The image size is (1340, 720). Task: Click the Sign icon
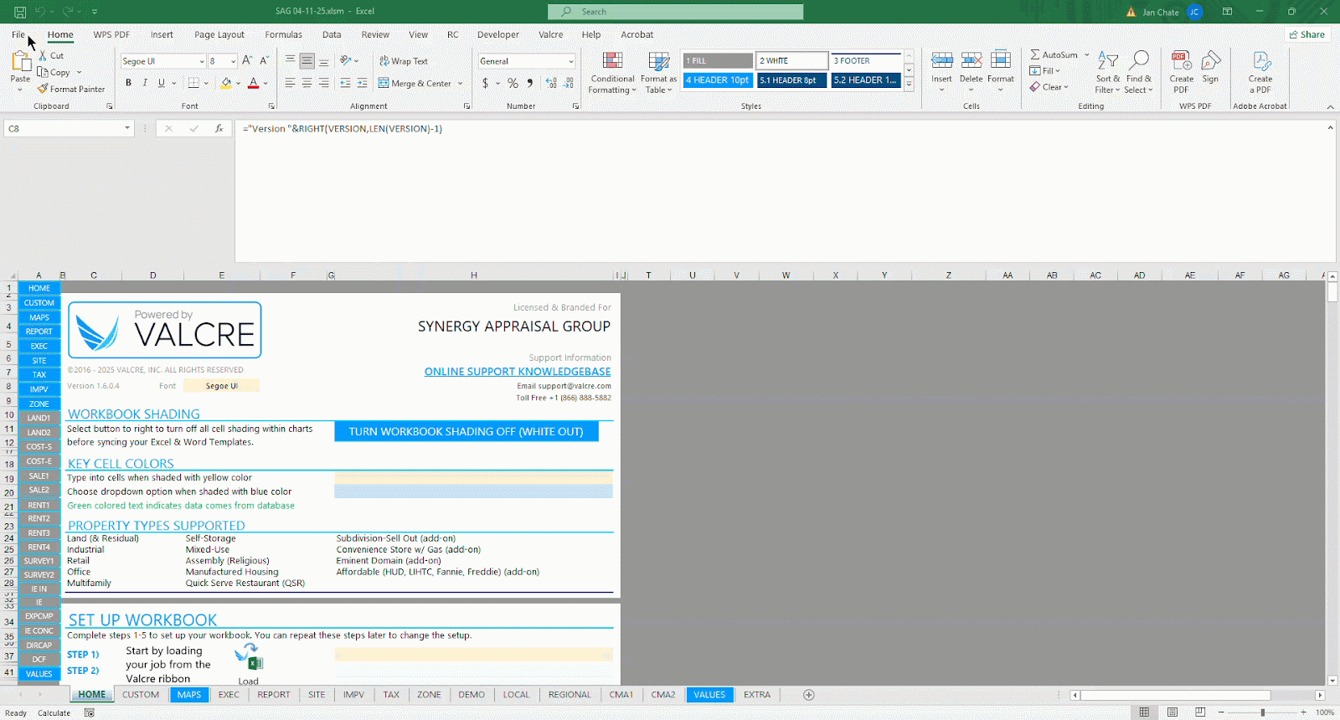[x=1210, y=62]
